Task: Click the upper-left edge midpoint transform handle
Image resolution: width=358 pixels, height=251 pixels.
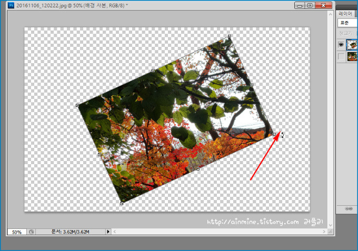Action: [x=153, y=71]
